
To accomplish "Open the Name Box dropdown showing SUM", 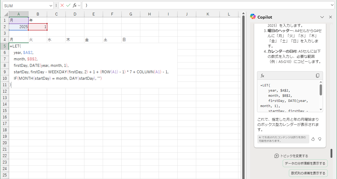I will [x=50, y=5].
